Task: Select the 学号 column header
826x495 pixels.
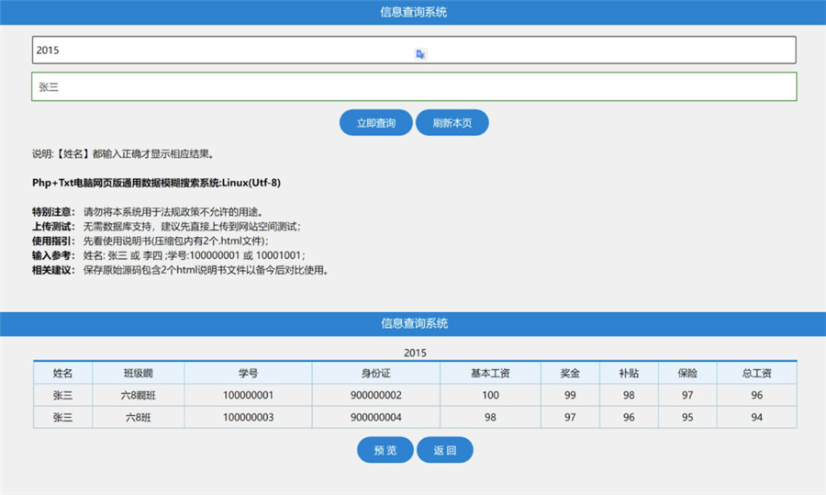Action: click(248, 373)
